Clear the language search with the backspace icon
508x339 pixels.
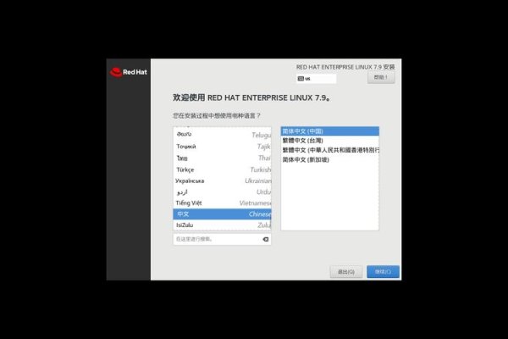click(x=265, y=239)
